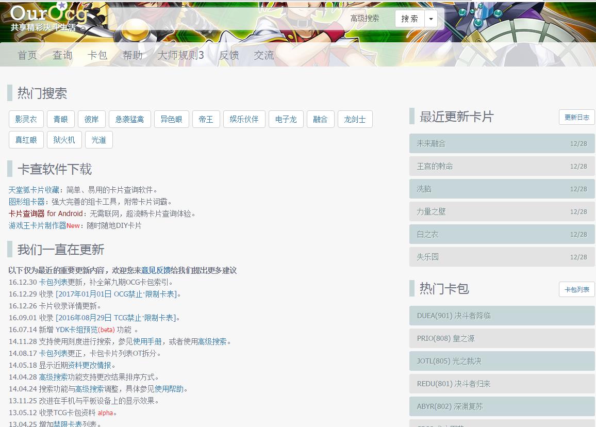Select the 影灵衣 hot search tag
The width and height of the screenshot is (596, 427).
point(26,120)
